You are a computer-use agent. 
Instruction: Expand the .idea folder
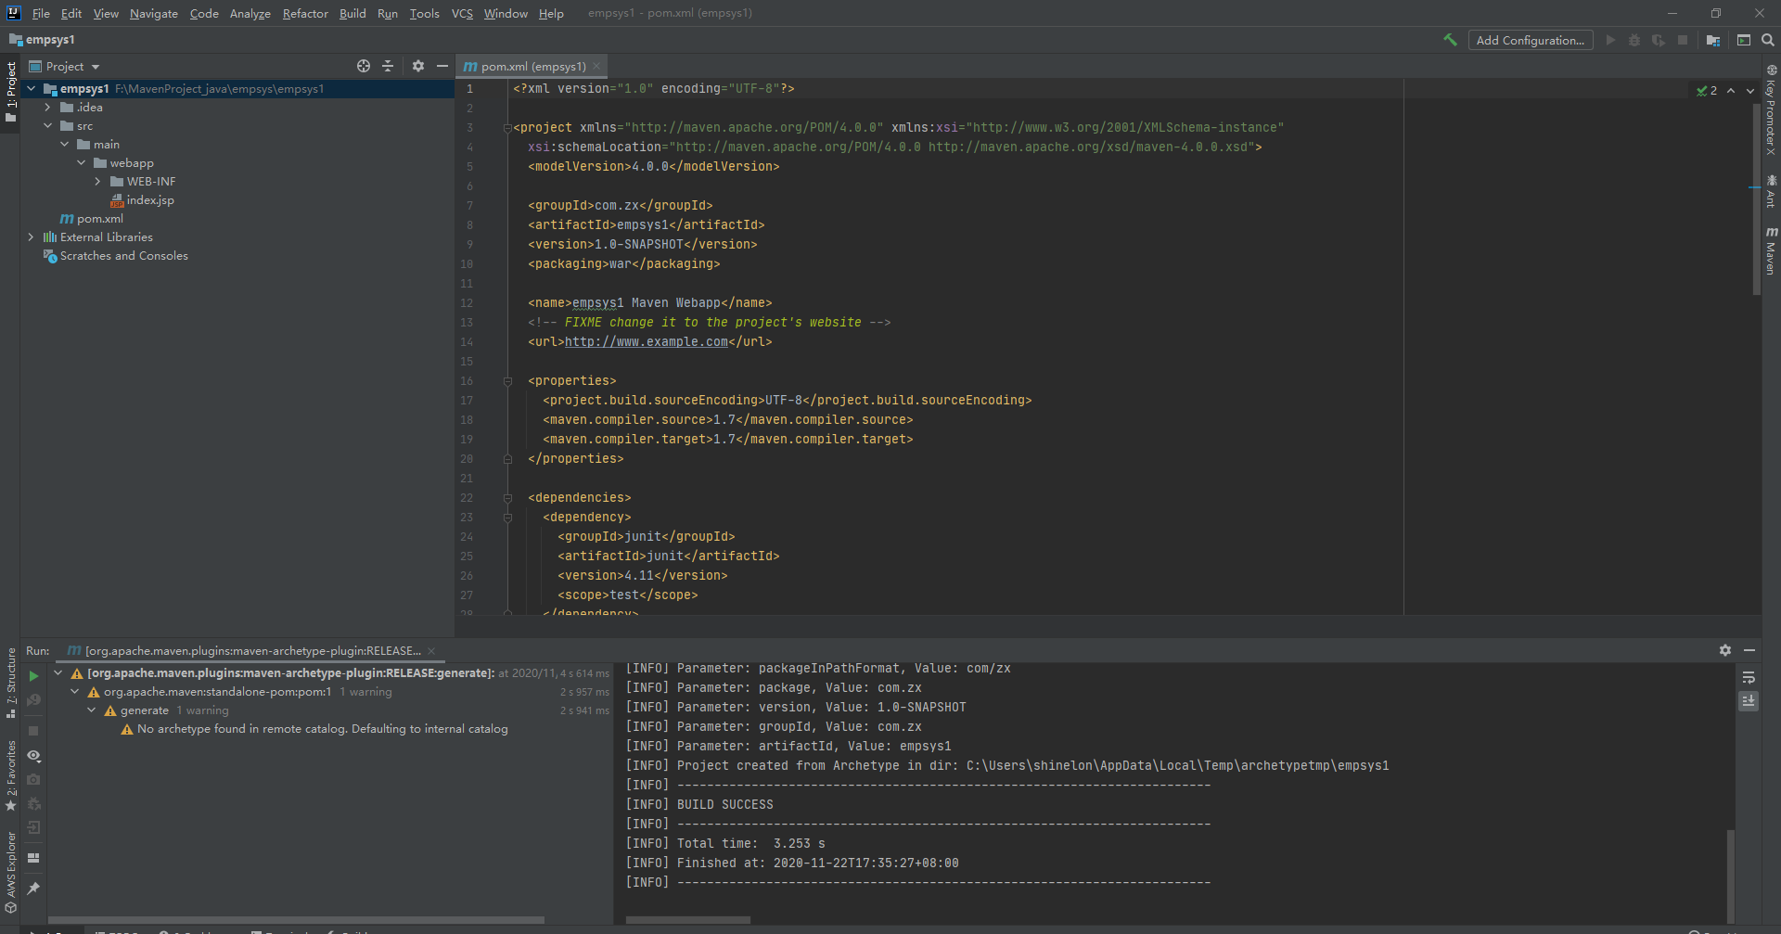(47, 108)
